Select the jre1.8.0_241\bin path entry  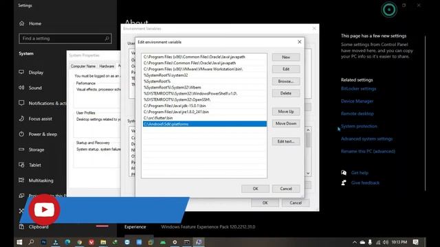pos(205,112)
